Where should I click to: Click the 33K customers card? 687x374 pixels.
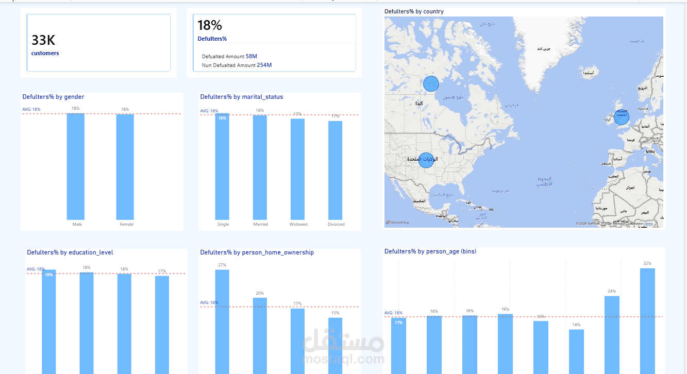98,43
